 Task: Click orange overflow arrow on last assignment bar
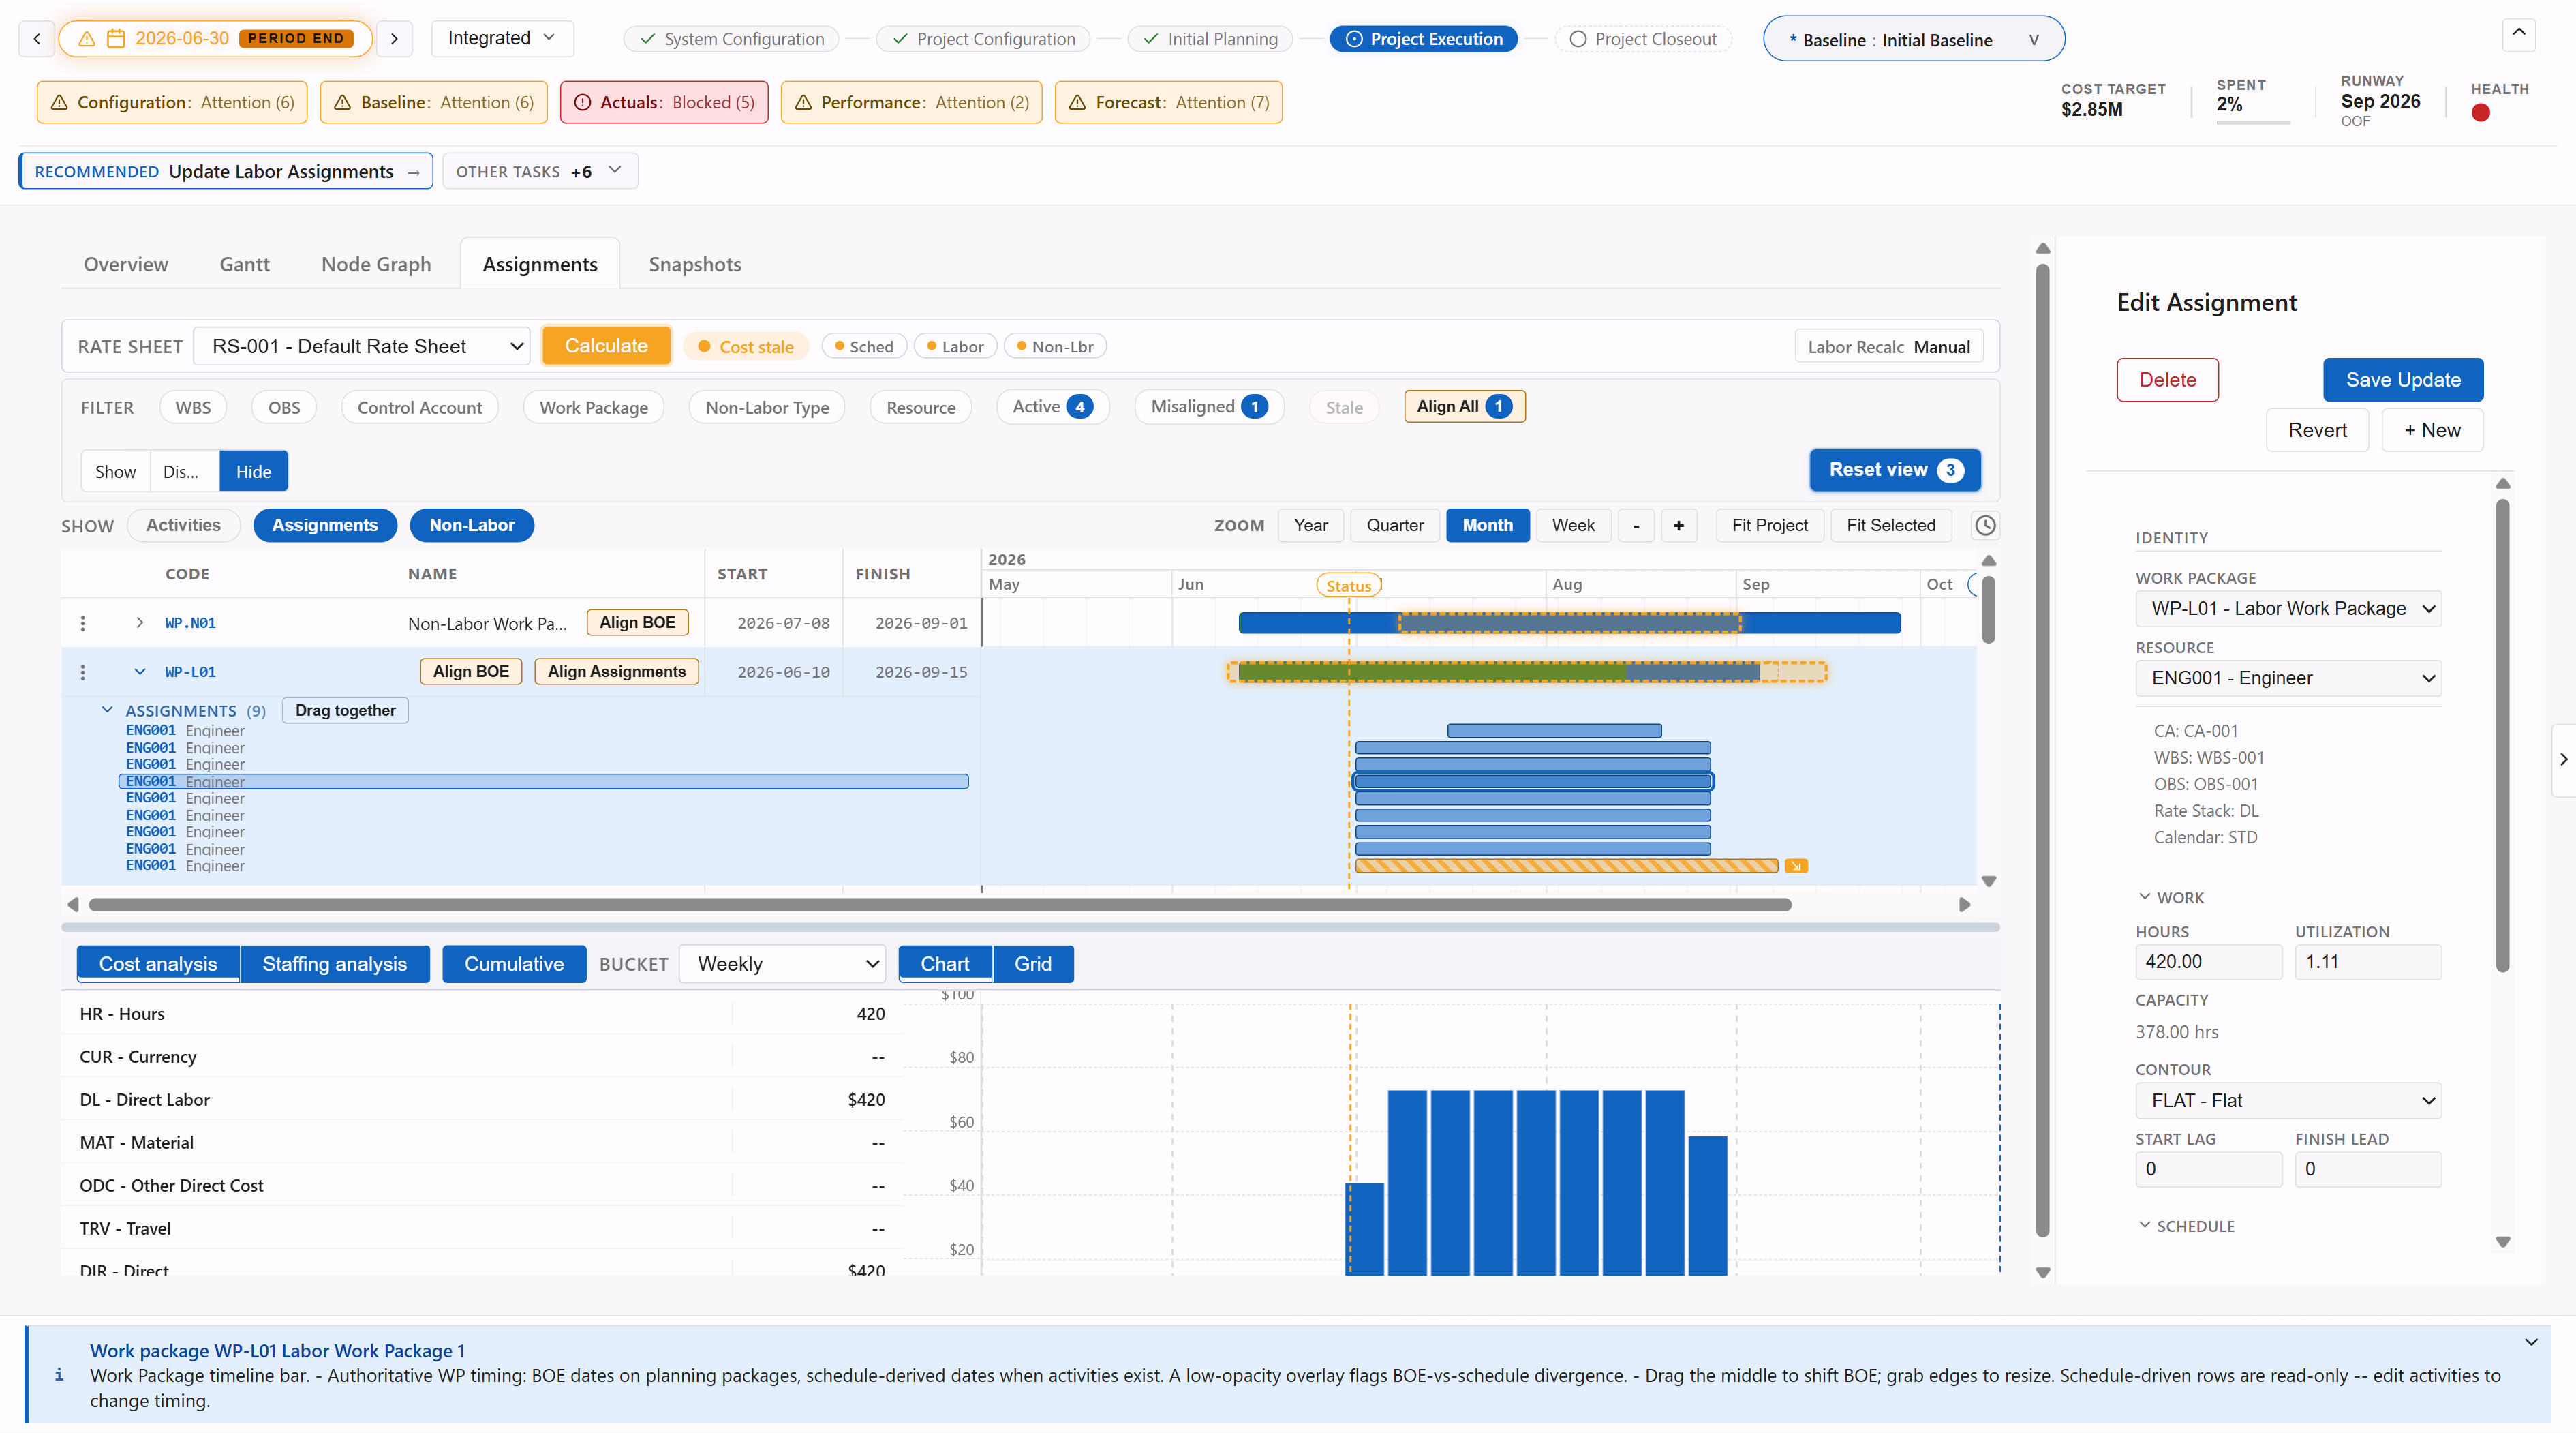pyautogui.click(x=1797, y=866)
